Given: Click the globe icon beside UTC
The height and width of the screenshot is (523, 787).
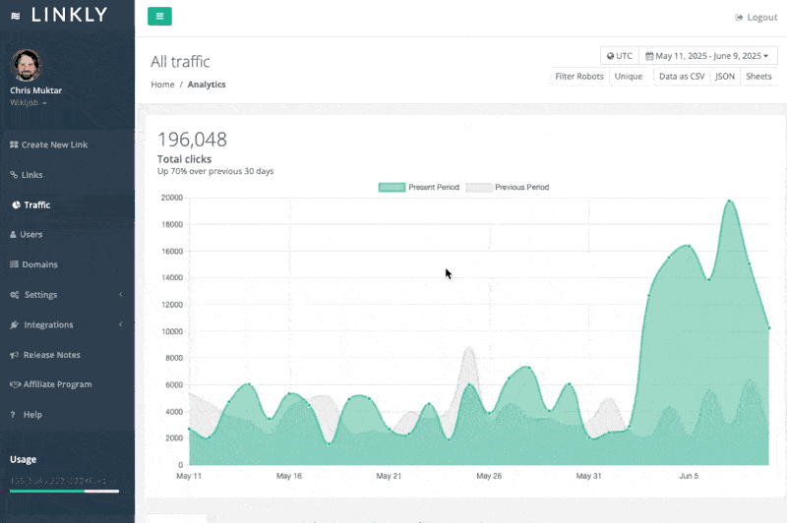Looking at the screenshot, I should pos(610,56).
